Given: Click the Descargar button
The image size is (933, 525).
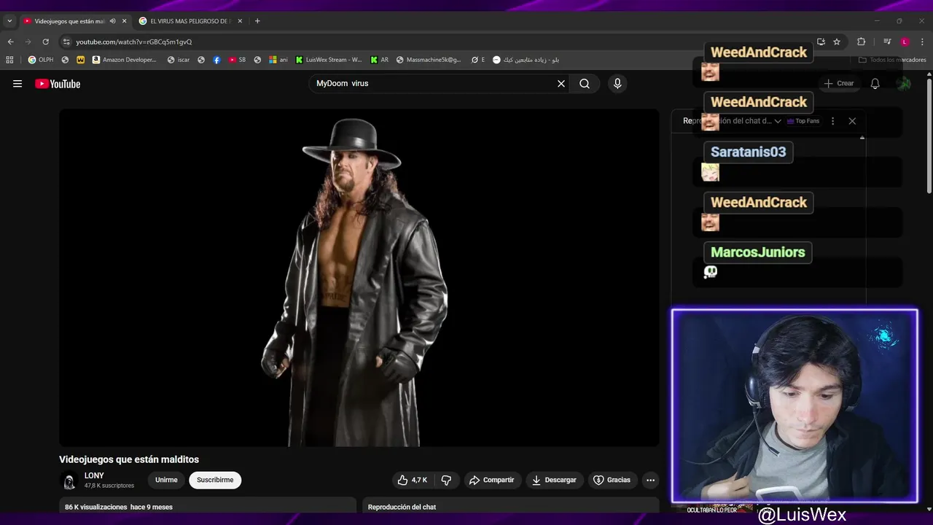Looking at the screenshot, I should pos(554,480).
